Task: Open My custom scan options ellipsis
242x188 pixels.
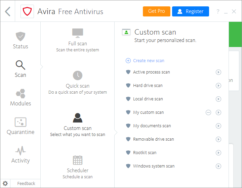Action: [x=208, y=112]
